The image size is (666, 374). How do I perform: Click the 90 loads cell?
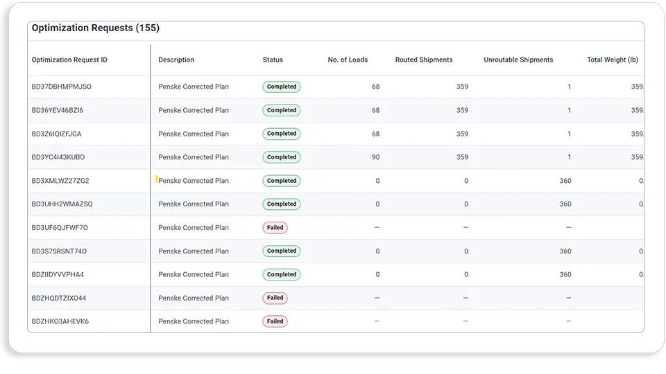[375, 158]
